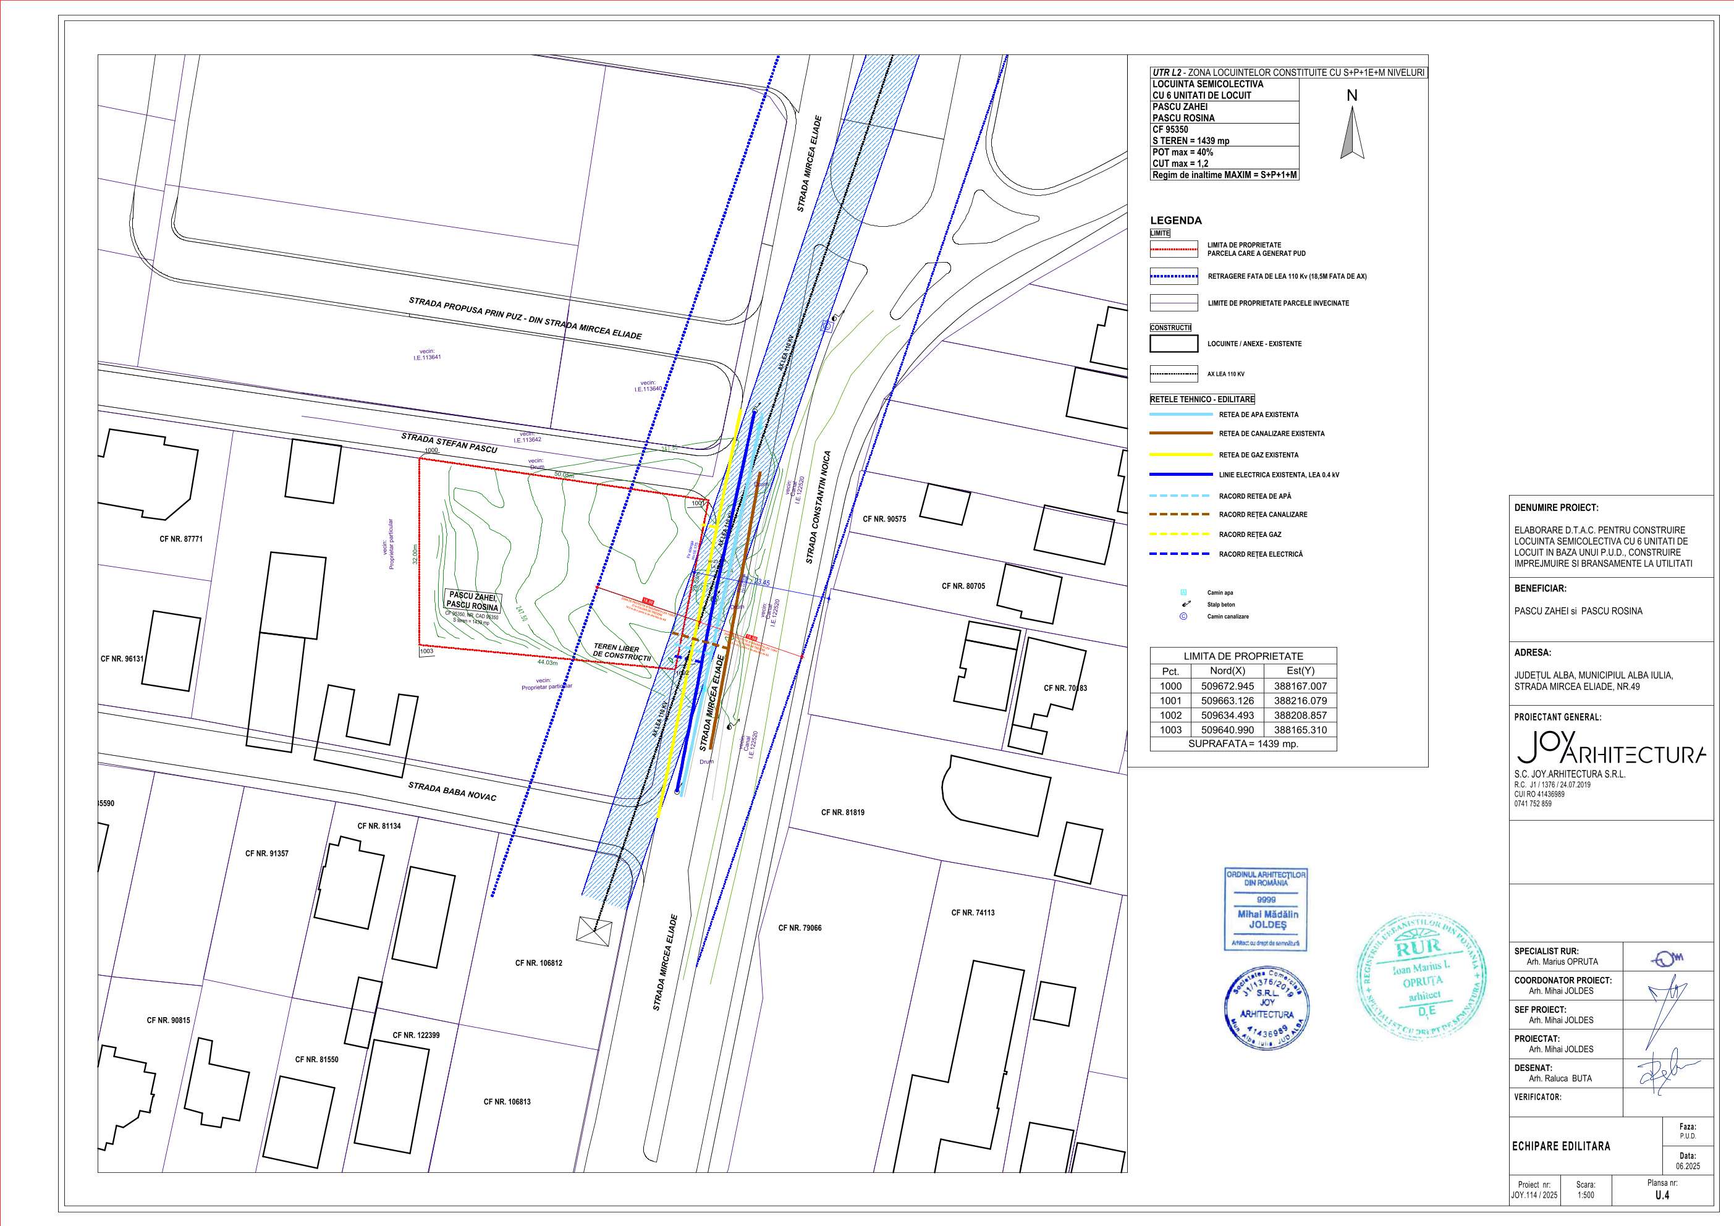Click the CF NR. 90575 parcel label

point(884,519)
